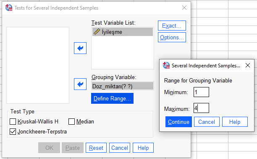Click Reset in main dialog

[96, 148]
